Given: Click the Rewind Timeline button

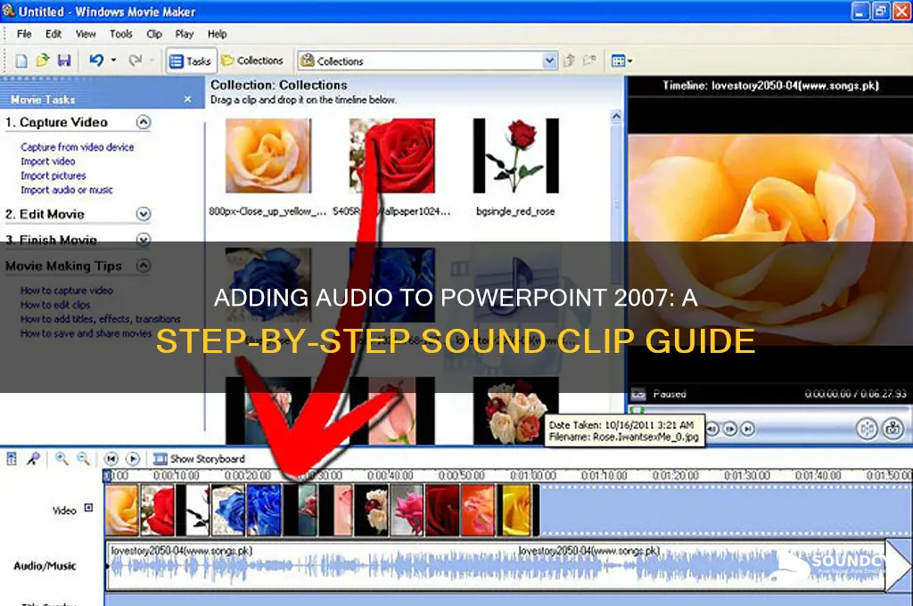Looking at the screenshot, I should coord(111,459).
